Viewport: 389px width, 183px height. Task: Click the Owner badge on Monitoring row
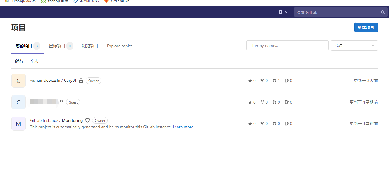(x=100, y=120)
